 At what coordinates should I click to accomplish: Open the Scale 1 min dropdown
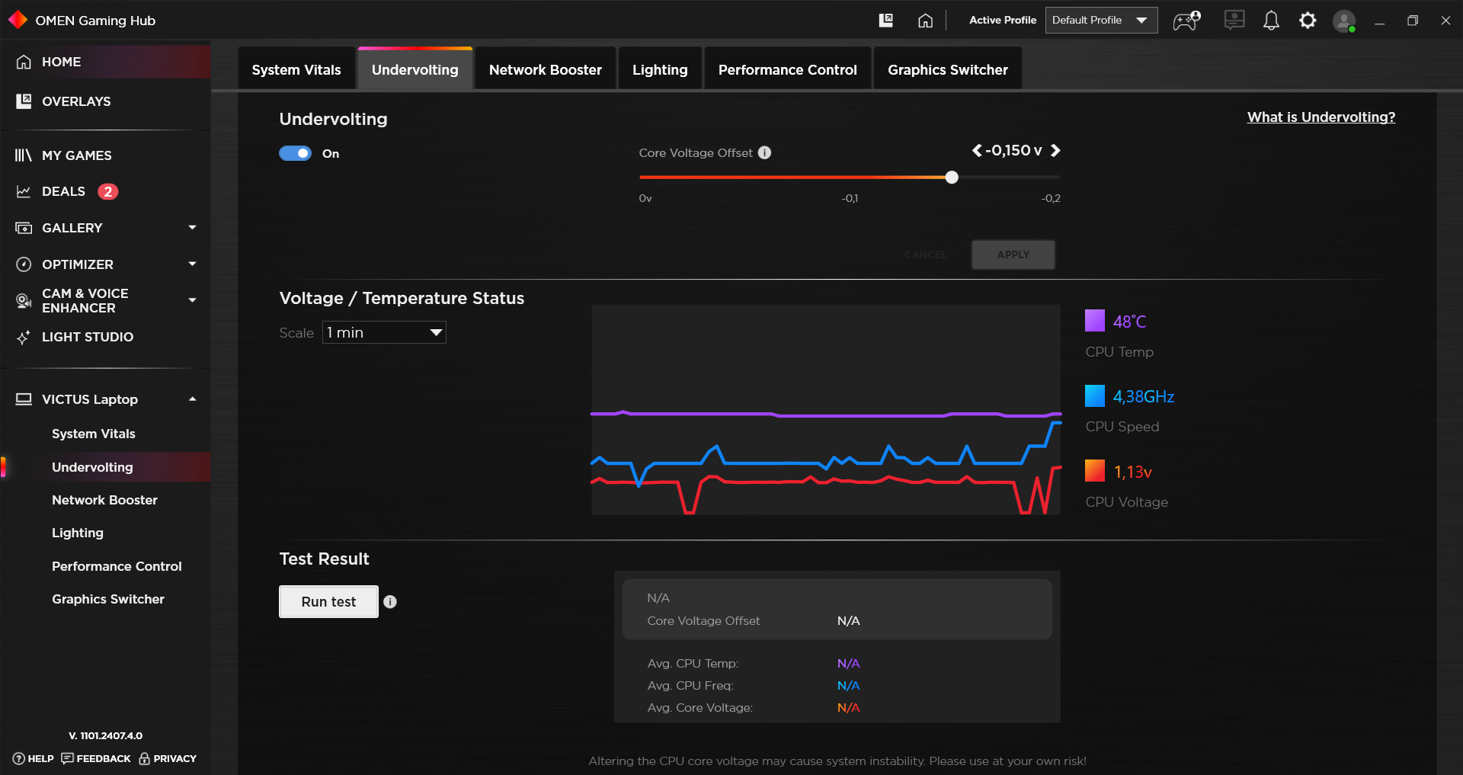coord(384,332)
